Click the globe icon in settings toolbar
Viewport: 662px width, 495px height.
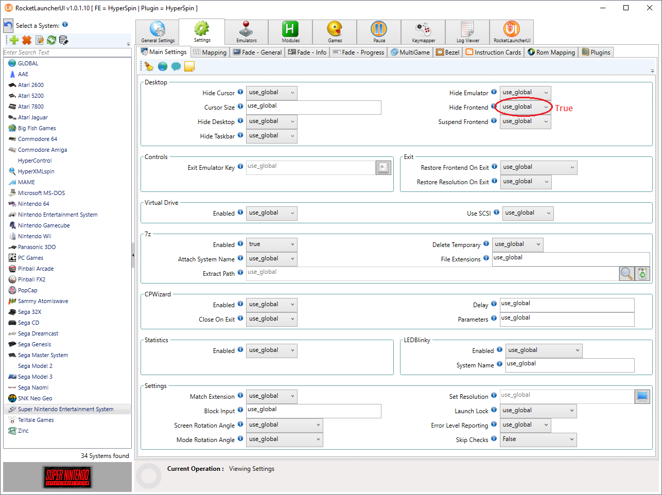pos(163,66)
